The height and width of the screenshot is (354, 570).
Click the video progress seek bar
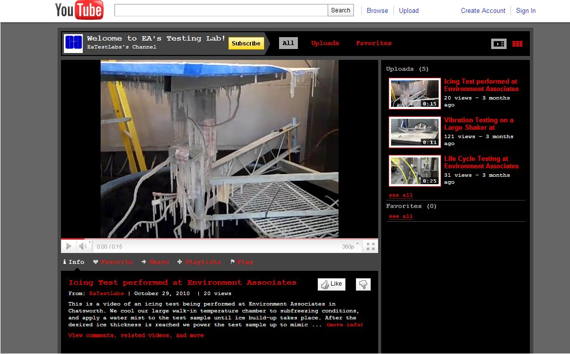[x=219, y=239]
